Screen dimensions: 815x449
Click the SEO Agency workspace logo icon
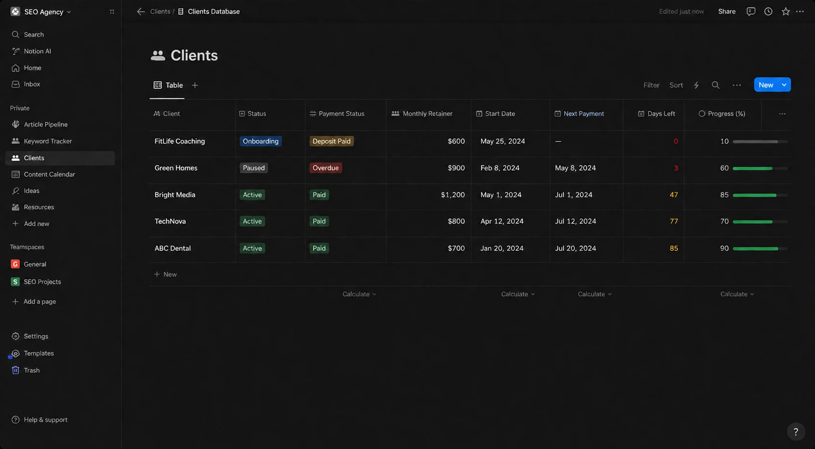(15, 12)
